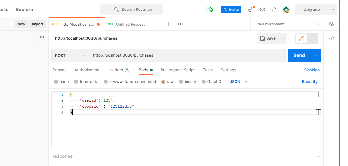Image resolution: width=348 pixels, height=166 pixels.
Task: Switch to the pencil edit mode icon
Action: coord(301,38)
